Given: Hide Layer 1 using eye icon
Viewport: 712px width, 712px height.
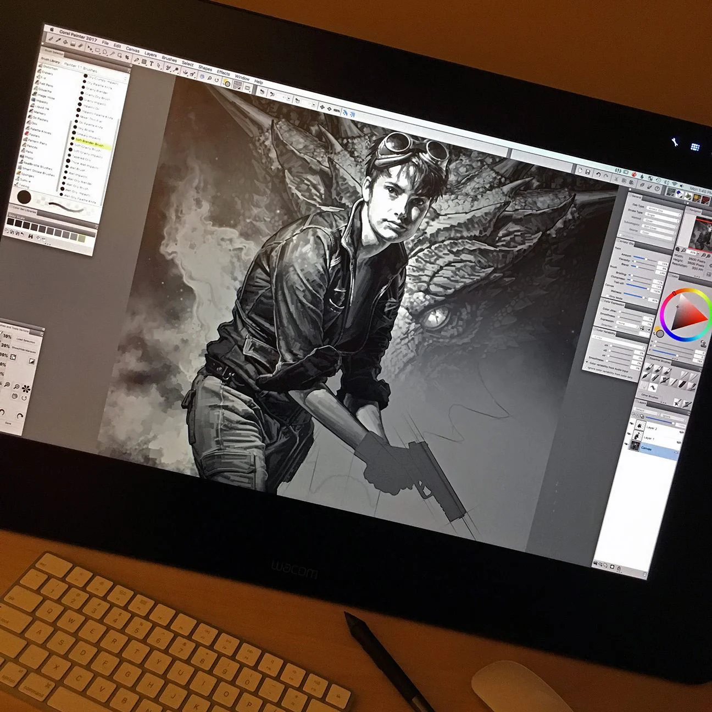Looking at the screenshot, I should pyautogui.click(x=628, y=434).
